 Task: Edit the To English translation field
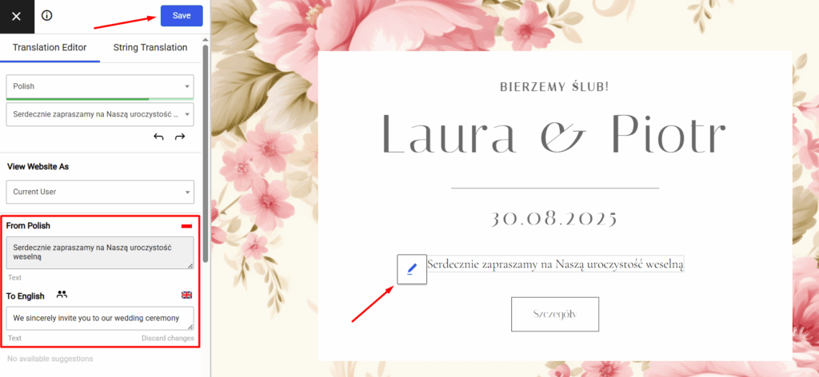tap(100, 318)
